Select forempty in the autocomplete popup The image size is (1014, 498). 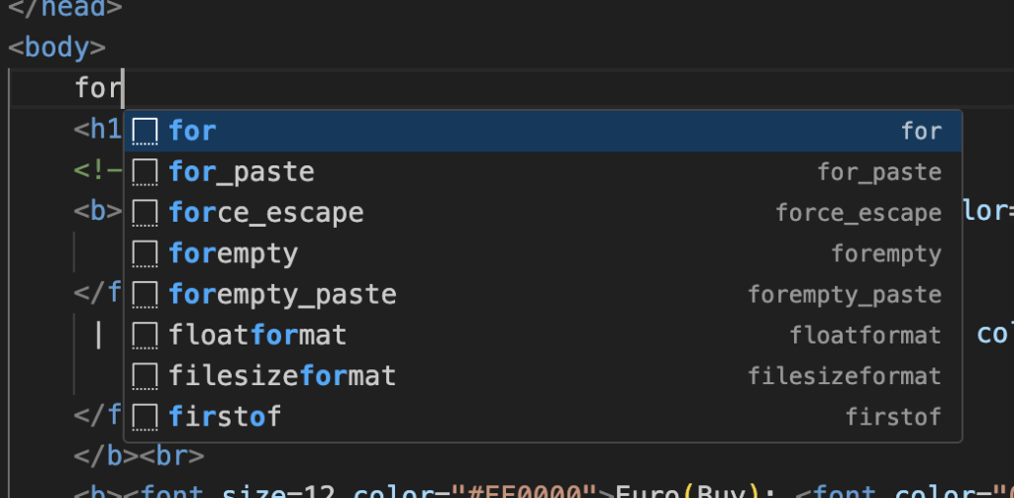tap(234, 253)
